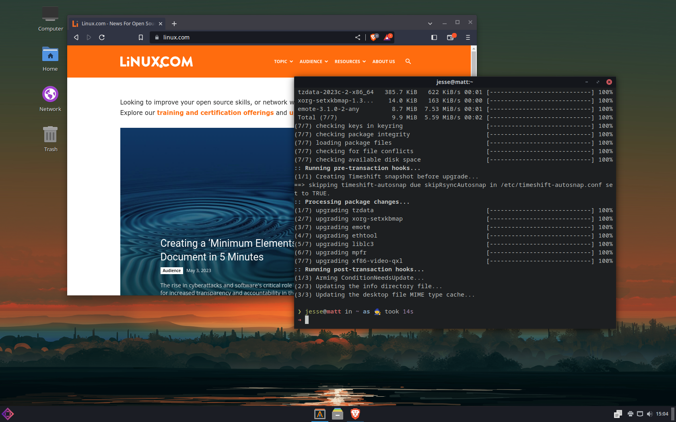This screenshot has height=422, width=676.
Task: Expand the AUDIENCE menu
Action: click(314, 61)
